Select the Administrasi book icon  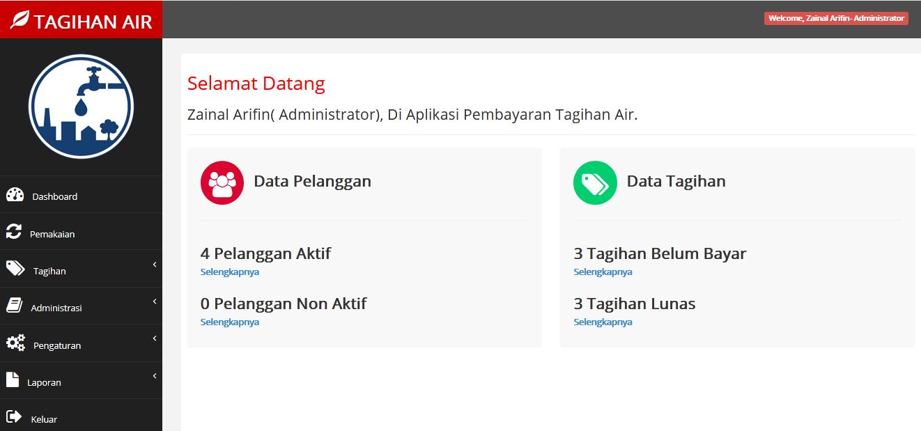15,304
